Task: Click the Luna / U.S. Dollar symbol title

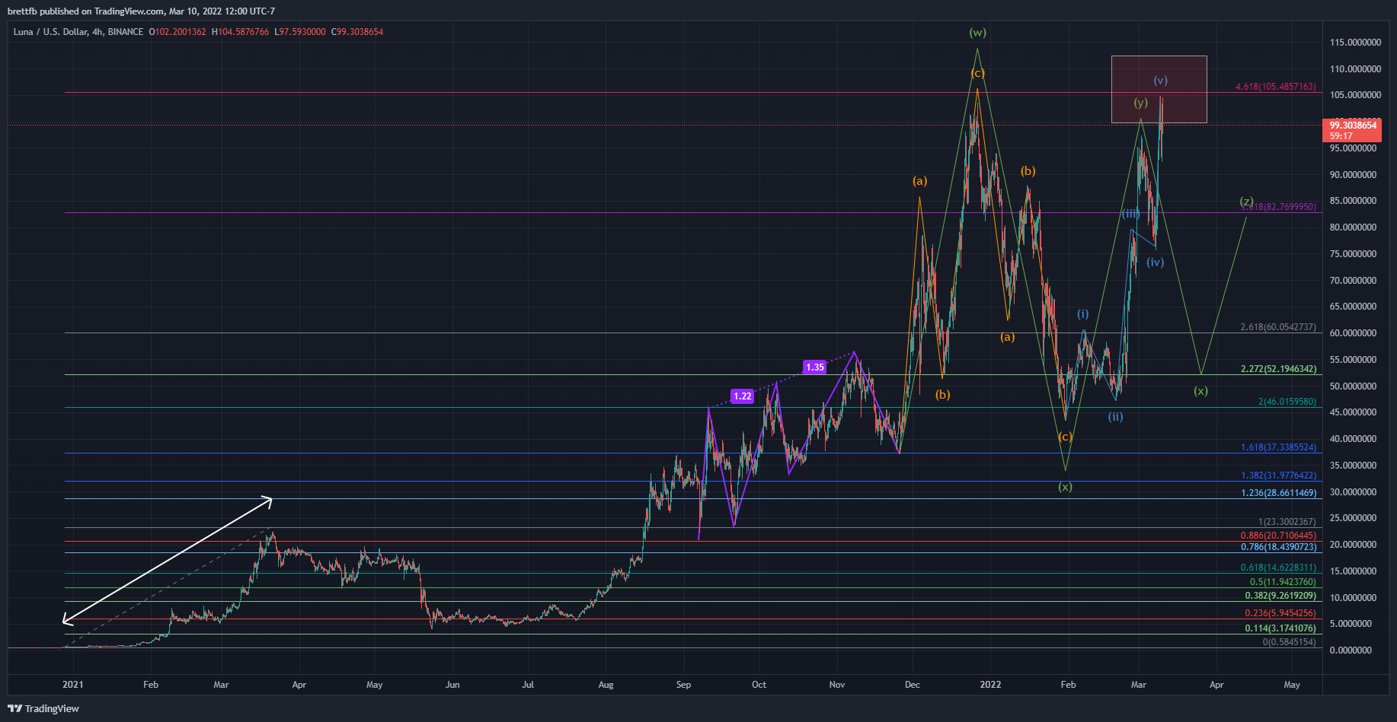Action: click(50, 32)
